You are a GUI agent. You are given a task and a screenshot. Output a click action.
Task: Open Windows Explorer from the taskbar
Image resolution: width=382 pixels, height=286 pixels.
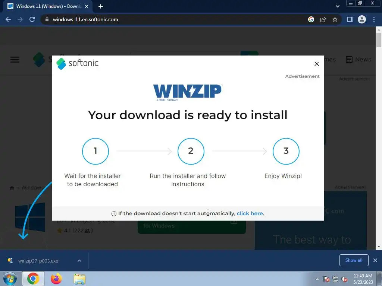[x=79, y=279]
